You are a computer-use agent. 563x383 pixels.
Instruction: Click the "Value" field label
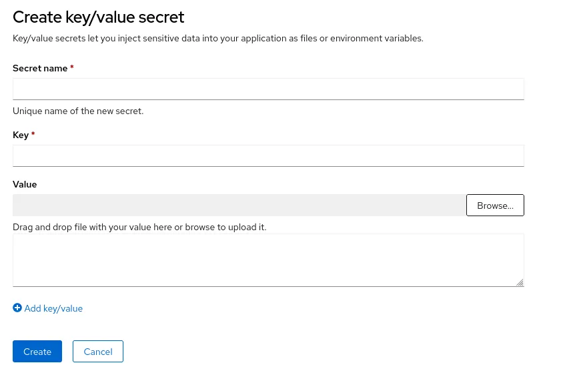[25, 184]
